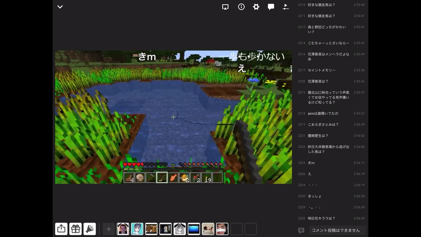Screen dimensions: 421x237
Task: Select comment 豊崎愛生は？
Action: [x=332, y=136]
